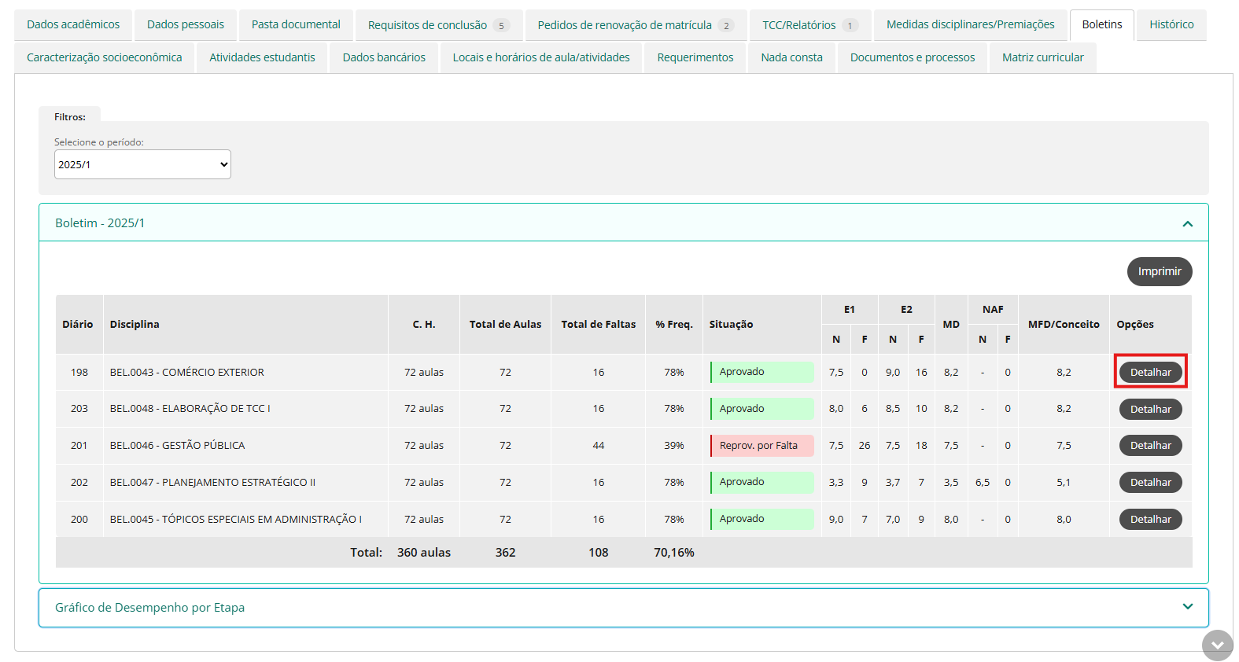This screenshot has width=1239, height=662.
Task: Open the period selector dropdown showing 2025/1
Action: pos(142,164)
